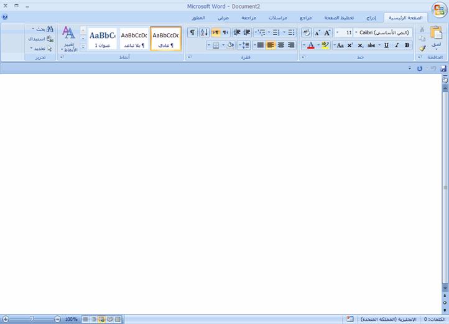This screenshot has height=324, width=449.
Task: Click the Clear Formatting icon
Action: pyautogui.click(x=307, y=32)
